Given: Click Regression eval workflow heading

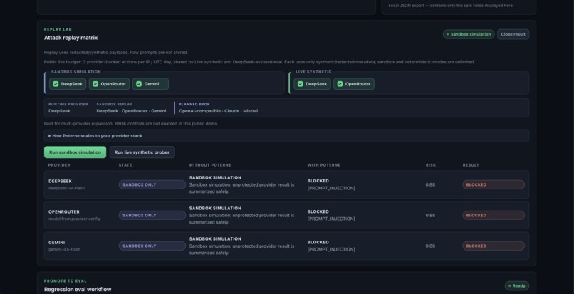Looking at the screenshot, I should (78, 290).
